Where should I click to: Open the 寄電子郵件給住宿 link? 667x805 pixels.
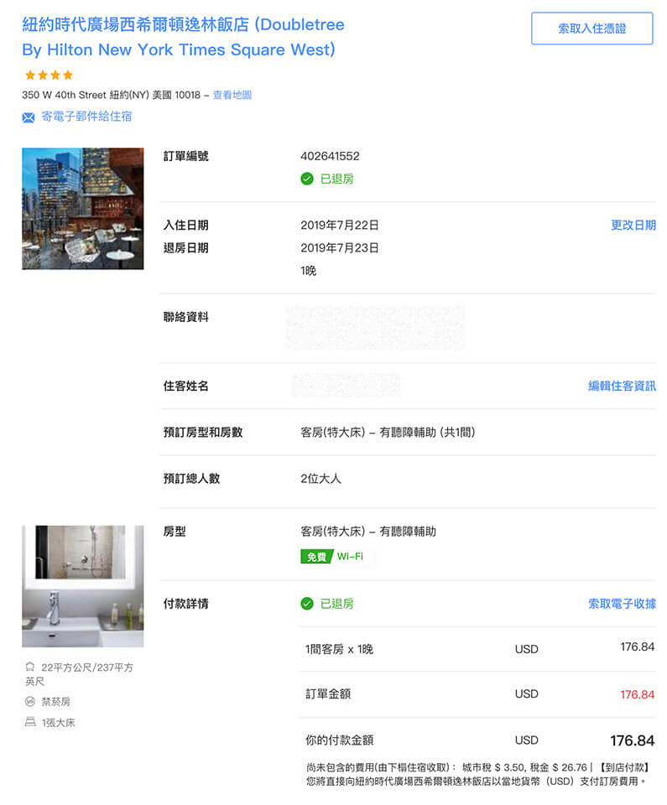click(x=86, y=117)
